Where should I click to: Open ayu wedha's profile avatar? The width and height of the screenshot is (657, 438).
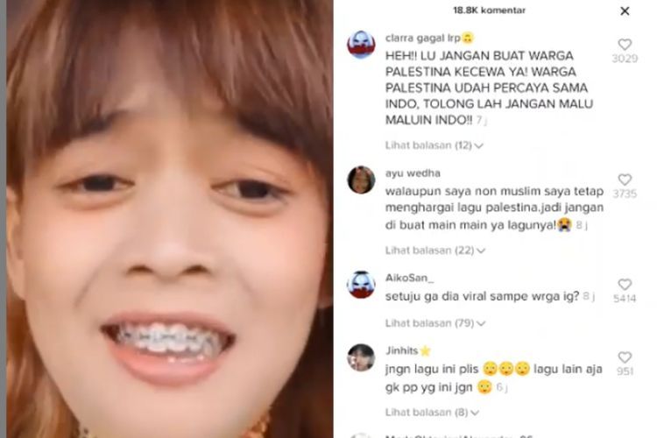tap(361, 180)
